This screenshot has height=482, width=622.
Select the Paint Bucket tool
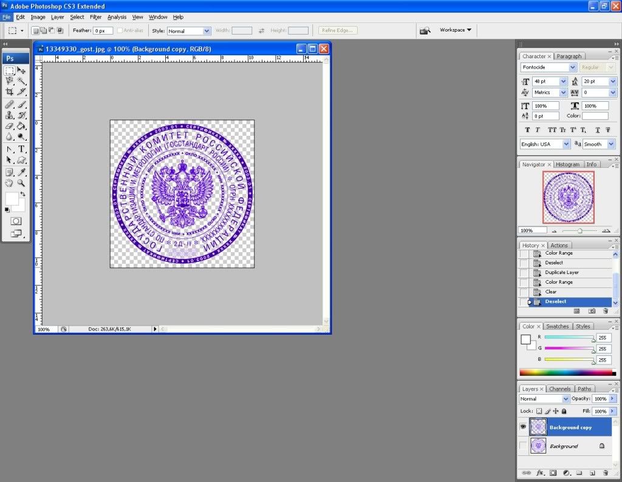(21, 126)
